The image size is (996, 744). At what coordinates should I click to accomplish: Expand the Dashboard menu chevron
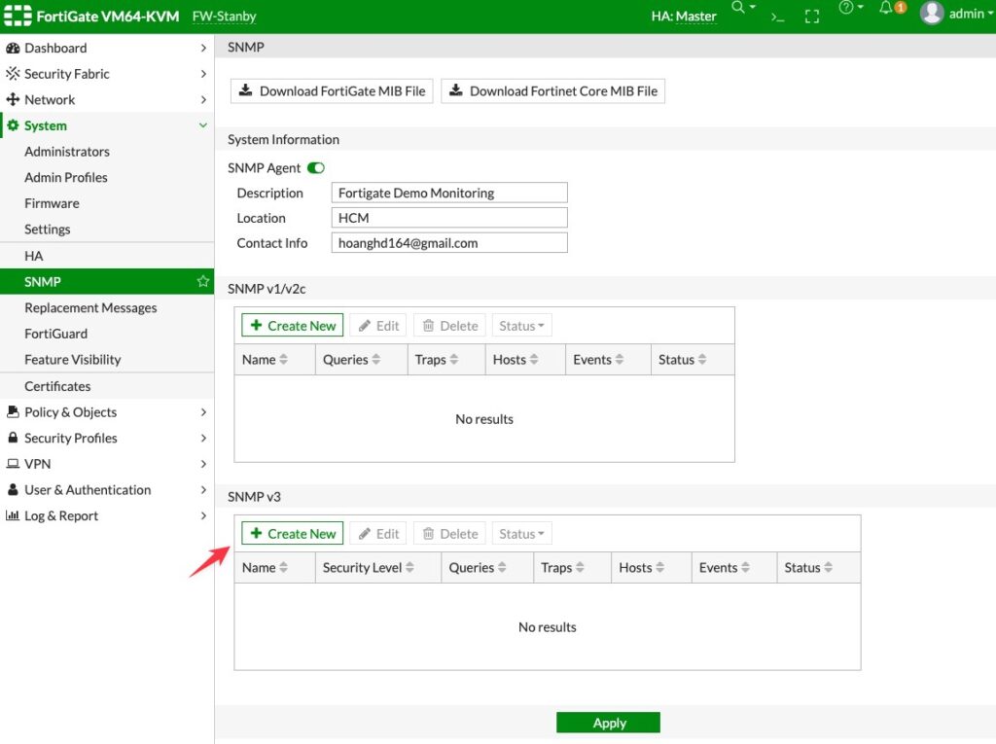203,48
